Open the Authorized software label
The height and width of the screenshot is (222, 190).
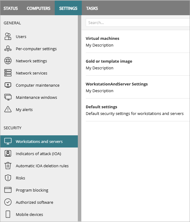(x=34, y=202)
